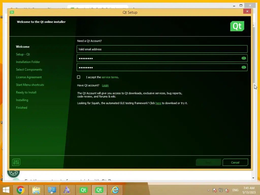Open the Windows Start button
260x195 pixels.
[x=6, y=190]
